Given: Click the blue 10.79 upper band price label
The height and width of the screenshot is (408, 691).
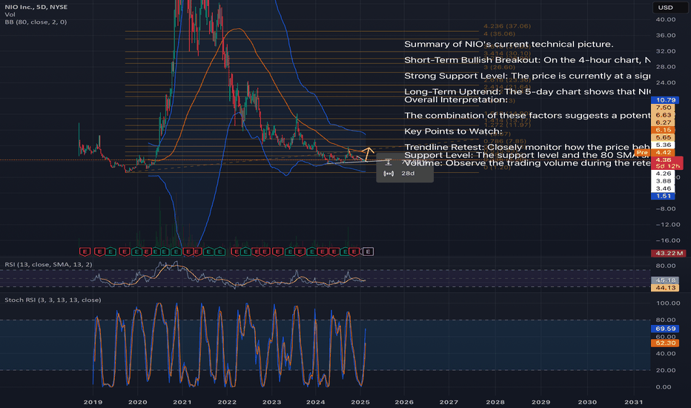Looking at the screenshot, I should [665, 100].
